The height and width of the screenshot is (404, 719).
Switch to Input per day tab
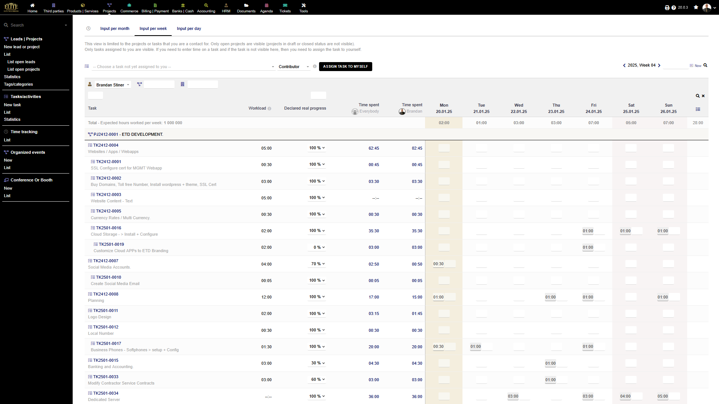(x=189, y=28)
